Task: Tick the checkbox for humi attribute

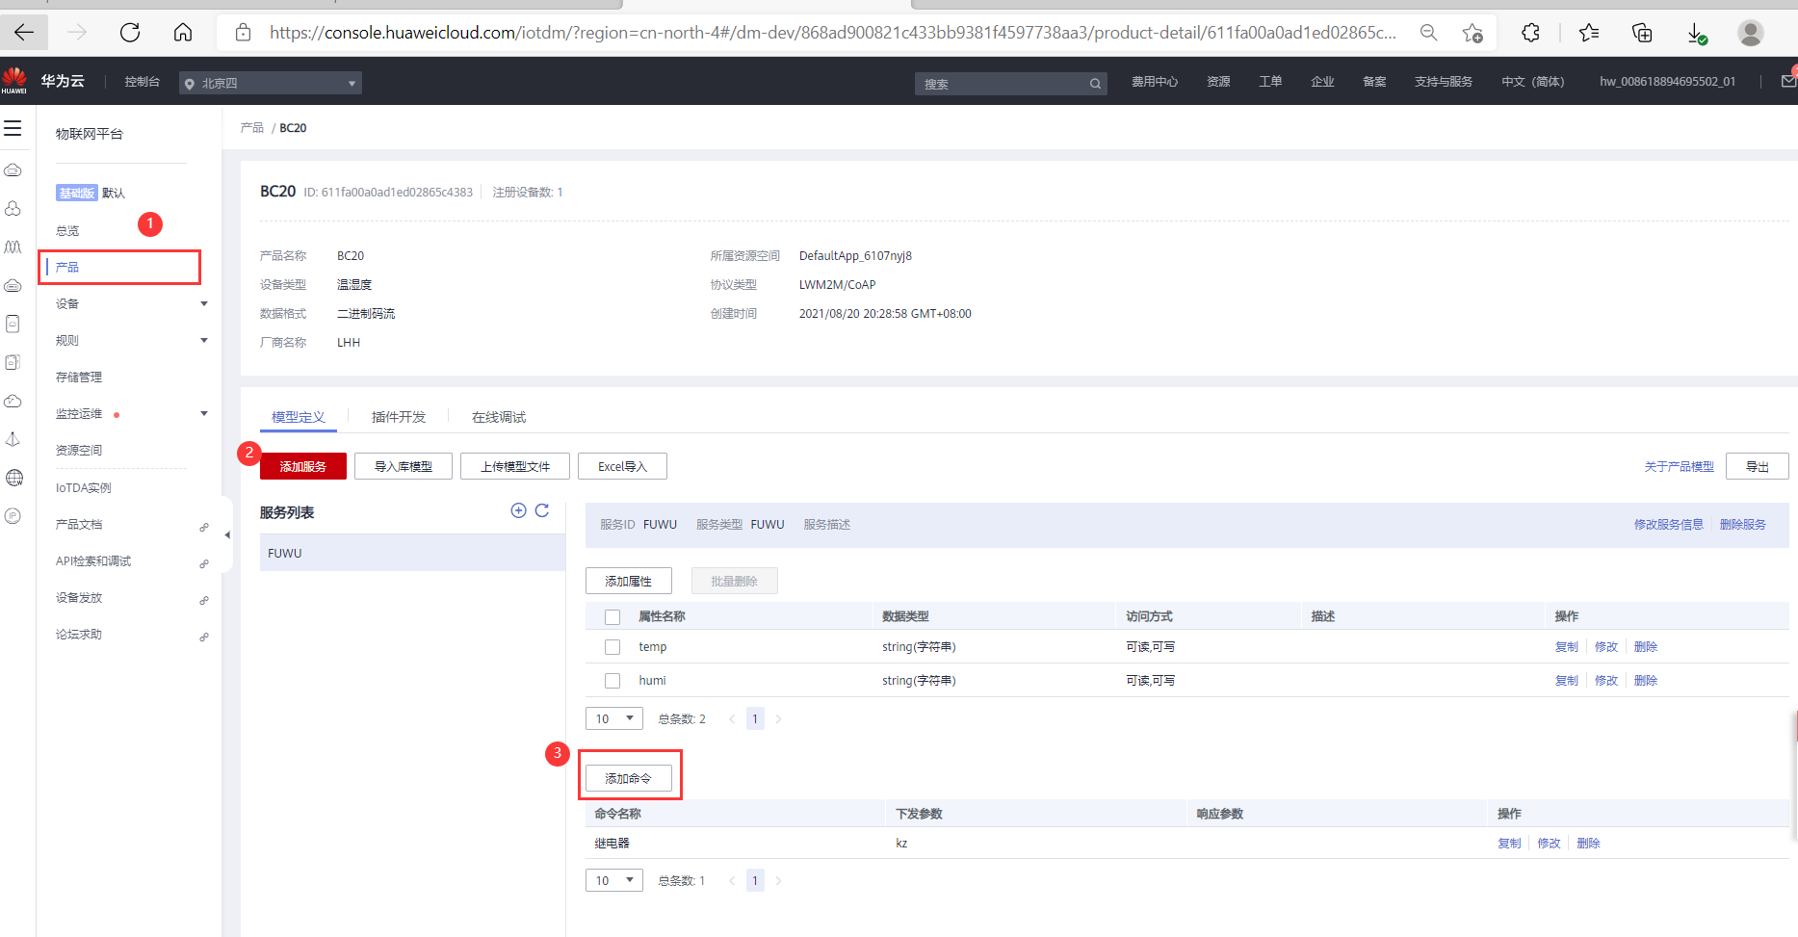Action: point(612,681)
